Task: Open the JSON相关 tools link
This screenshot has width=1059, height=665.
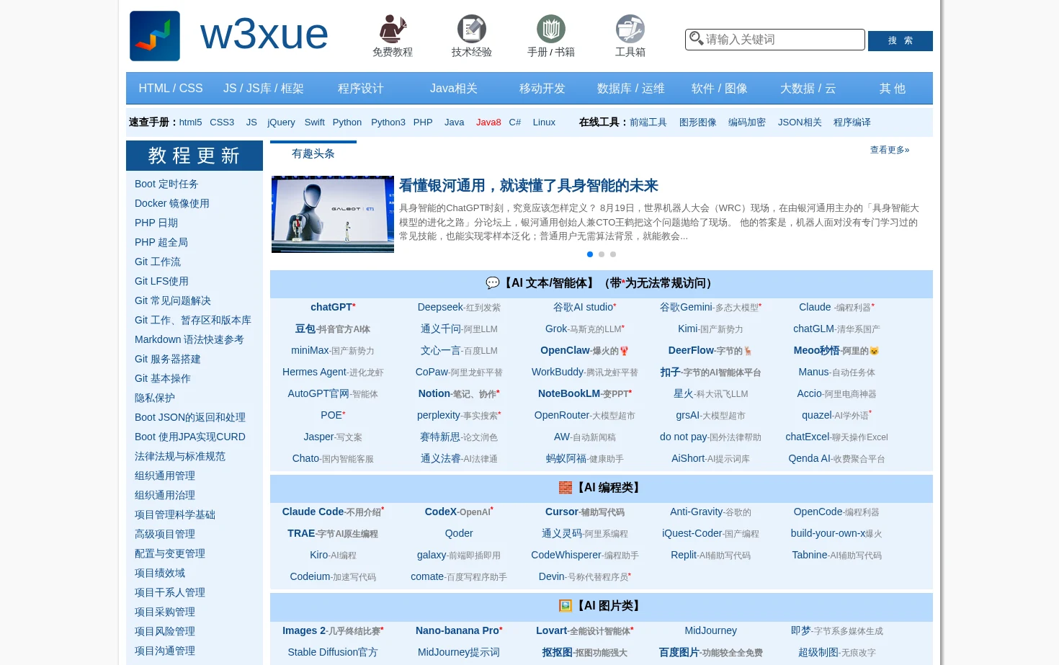Action: click(800, 122)
